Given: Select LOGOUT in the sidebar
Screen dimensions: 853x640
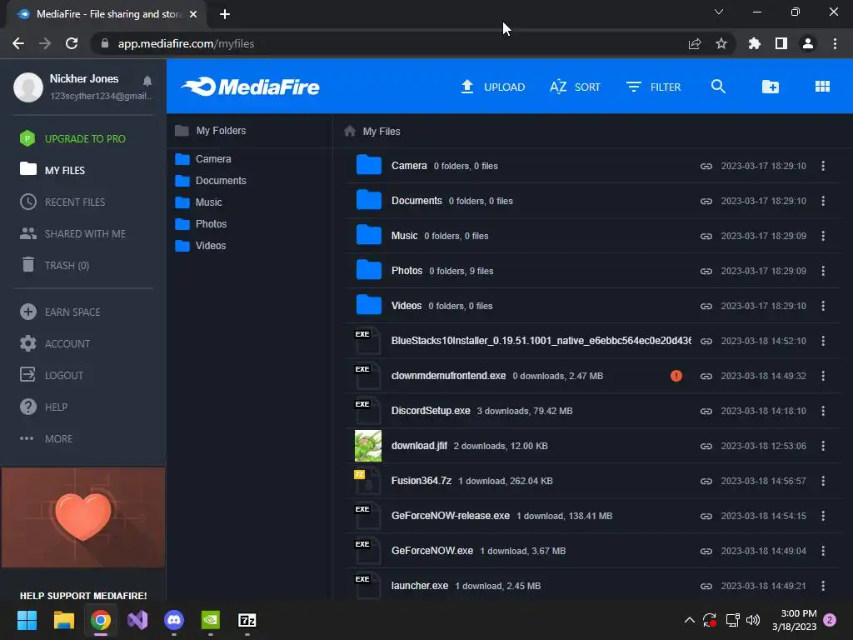Looking at the screenshot, I should click(52, 375).
